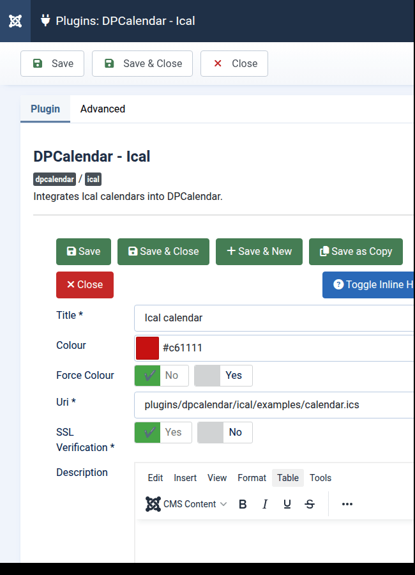
Task: Click the green Save as Copy button
Action: click(x=356, y=252)
